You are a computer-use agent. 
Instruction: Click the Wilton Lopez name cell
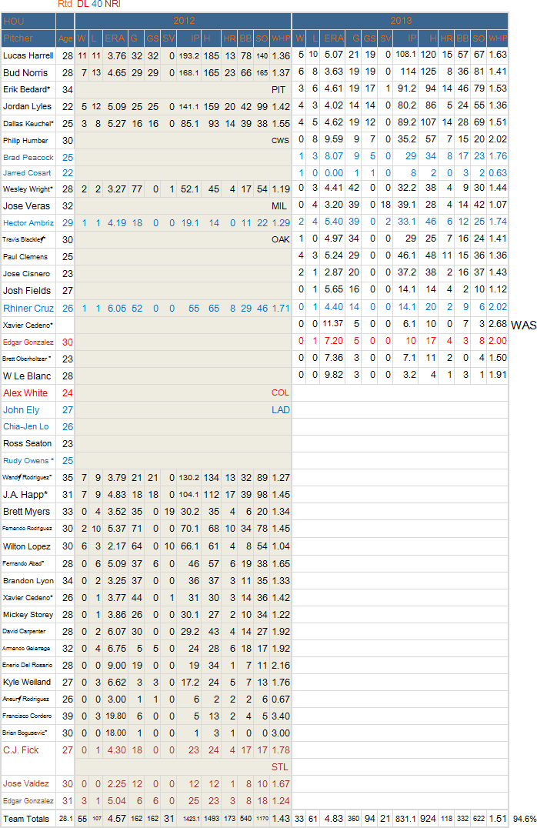pyautogui.click(x=27, y=546)
